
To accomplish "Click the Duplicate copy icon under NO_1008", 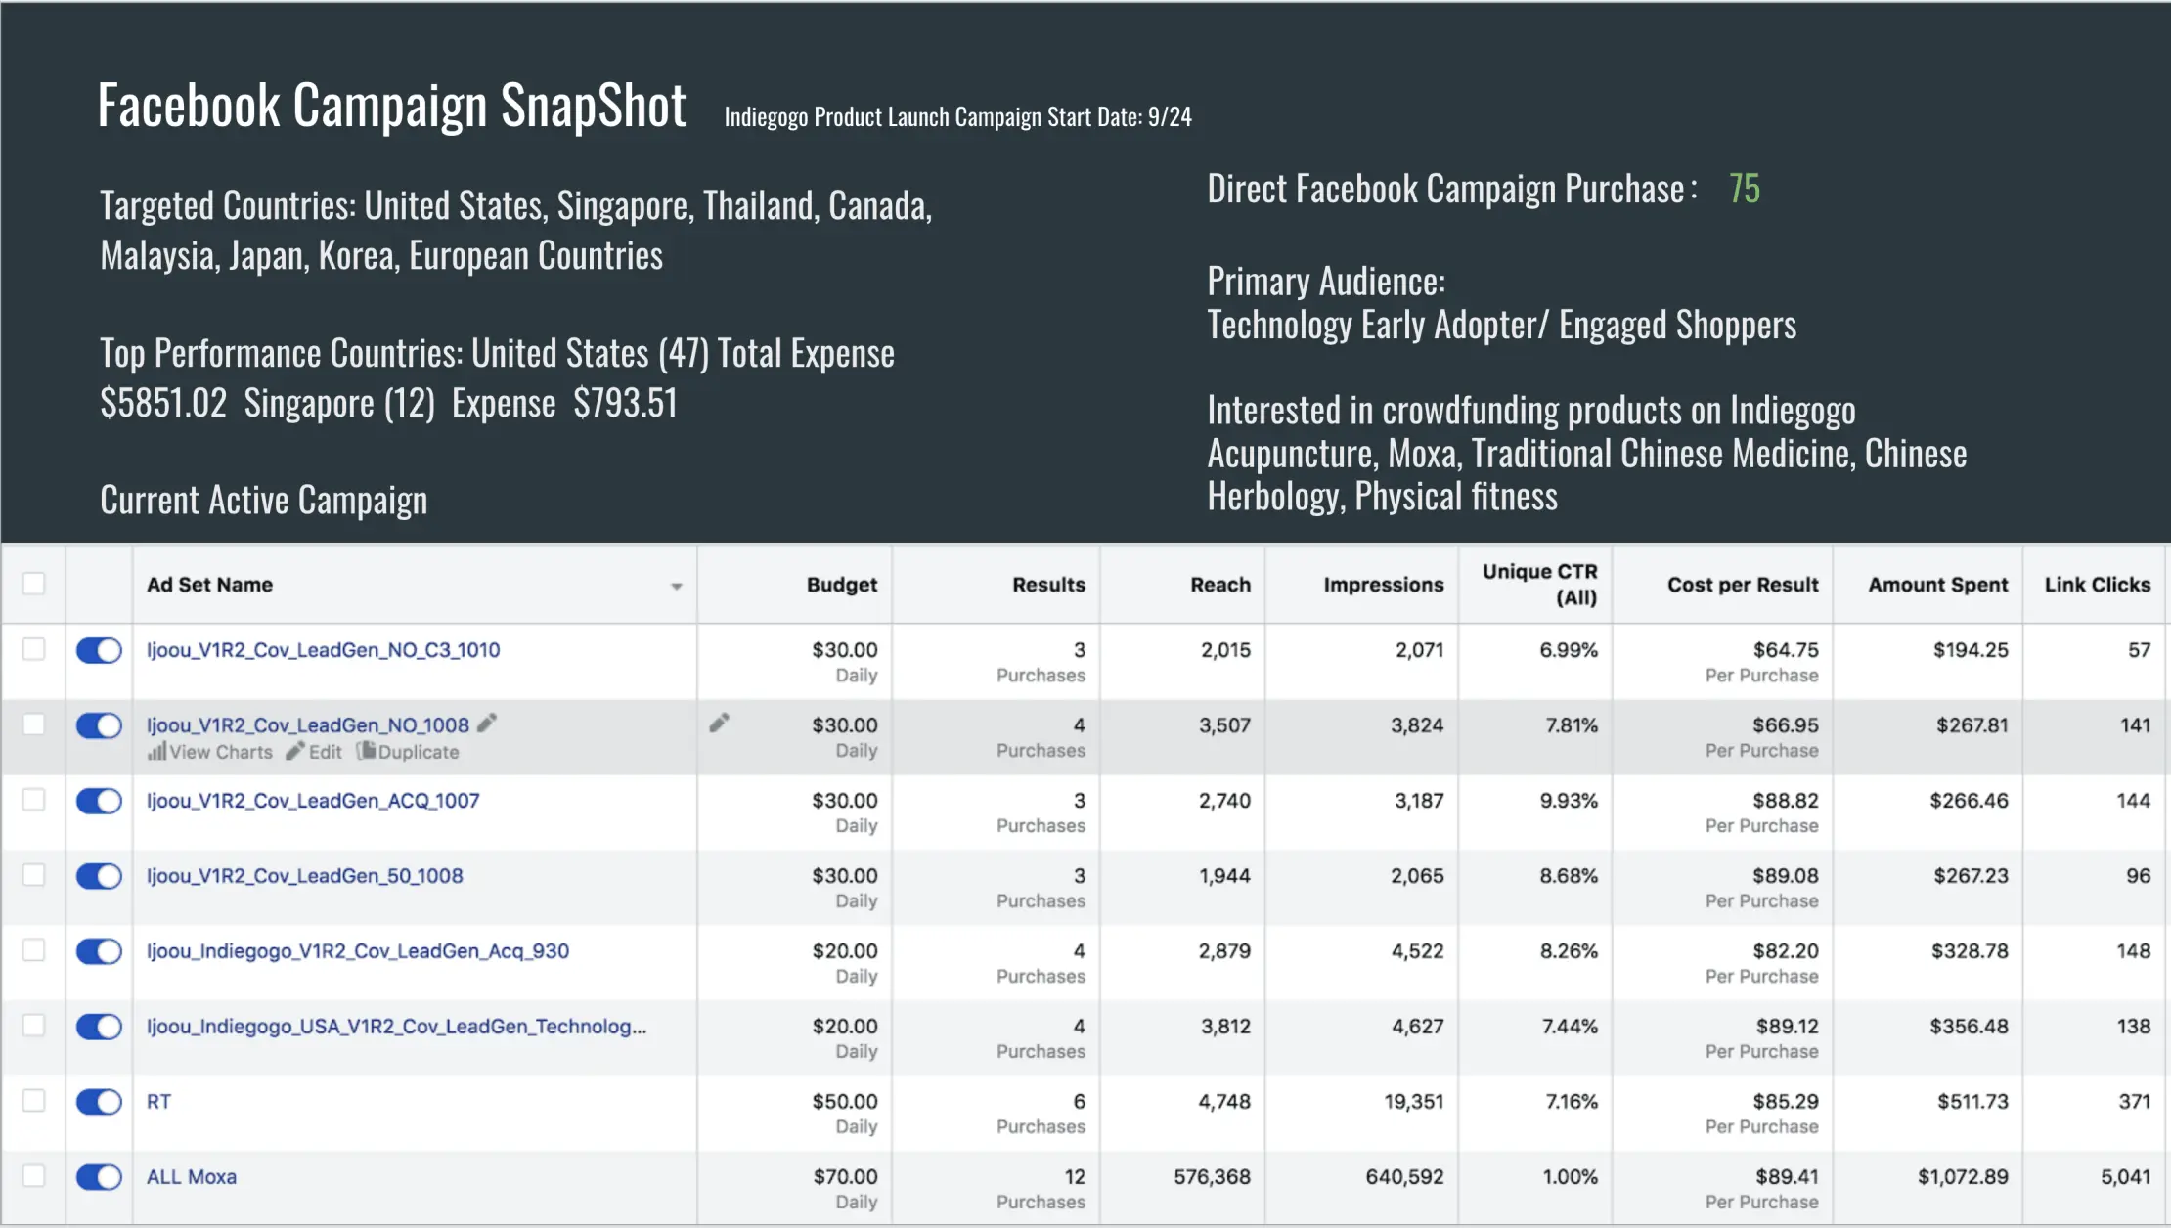I will pyautogui.click(x=366, y=751).
